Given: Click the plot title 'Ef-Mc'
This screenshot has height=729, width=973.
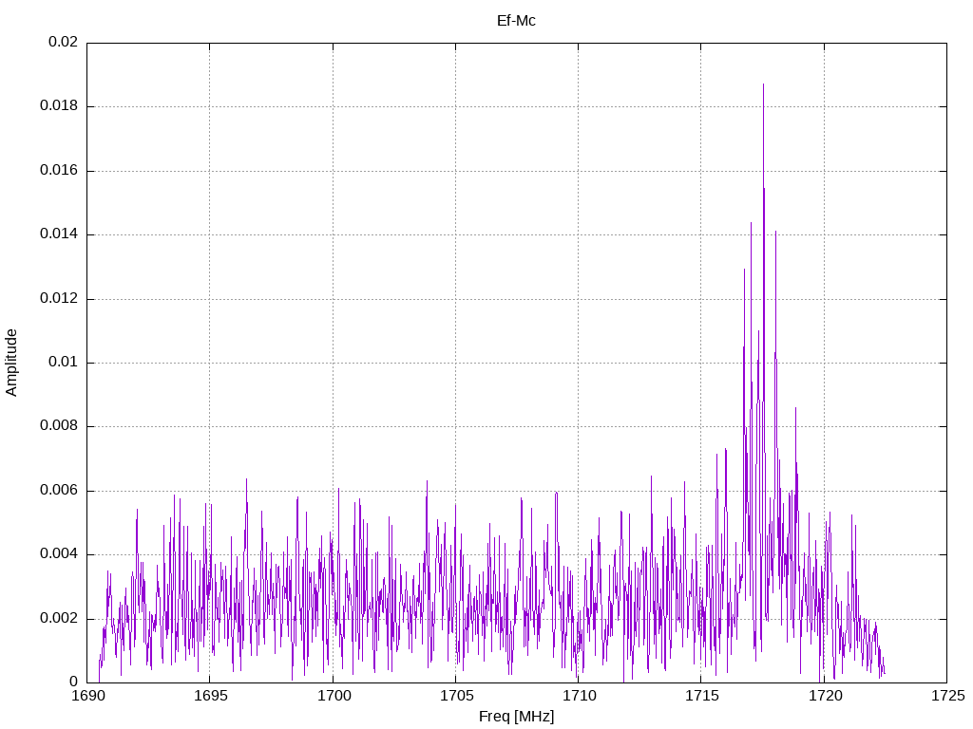Looking at the screenshot, I should pyautogui.click(x=516, y=21).
